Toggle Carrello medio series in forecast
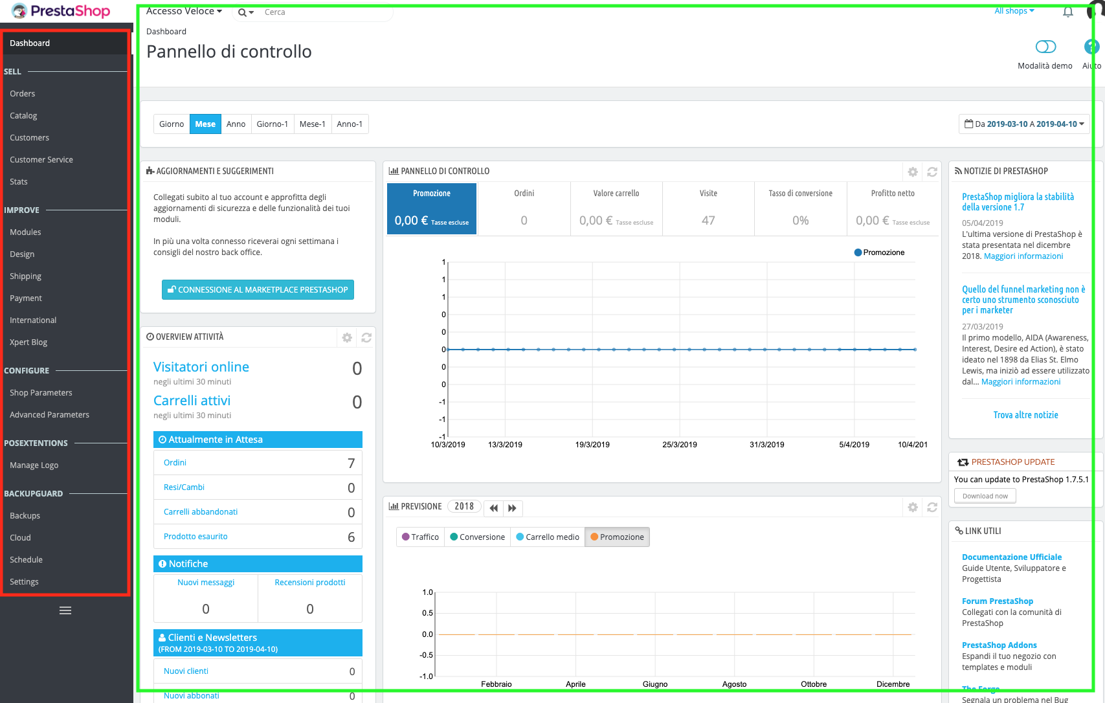 [x=548, y=537]
